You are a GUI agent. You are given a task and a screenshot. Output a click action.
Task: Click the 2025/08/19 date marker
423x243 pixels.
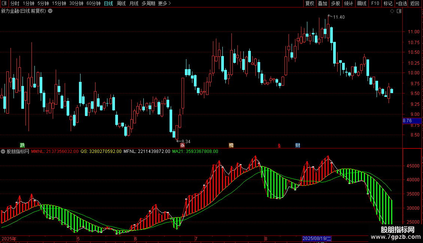tap(317, 239)
